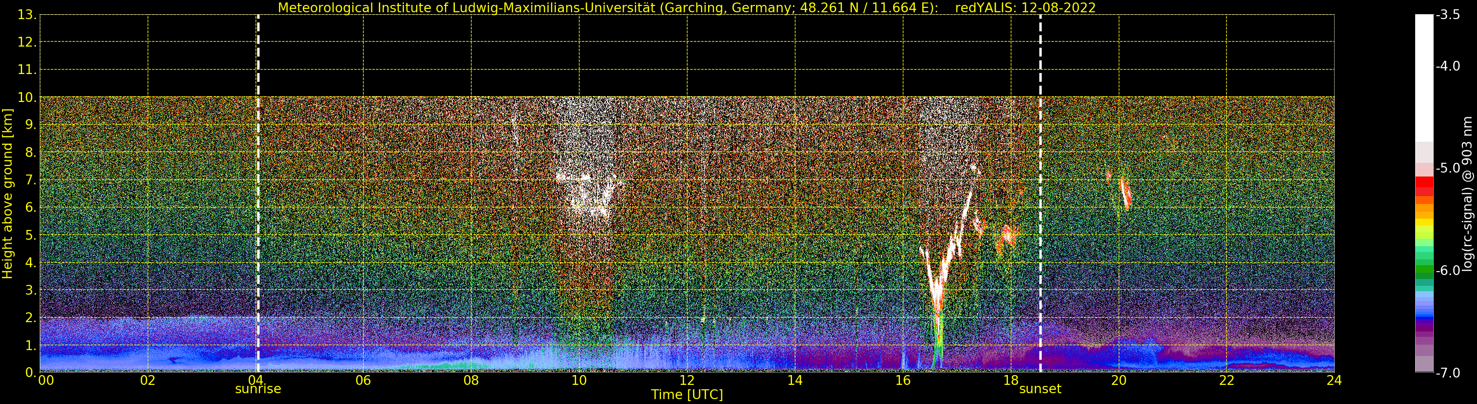Click the 'Time [UTC]' axis label
Viewport: 1477px width, 404px height.
coord(687,395)
